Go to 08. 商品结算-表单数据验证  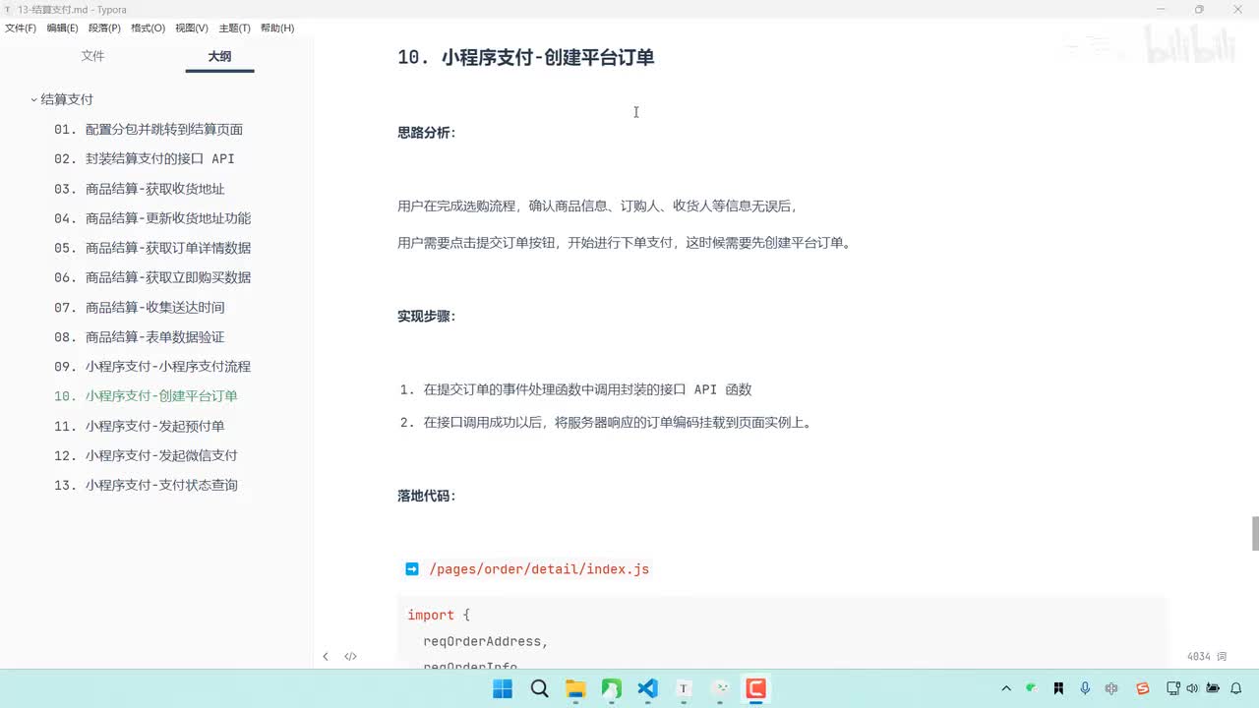(140, 336)
